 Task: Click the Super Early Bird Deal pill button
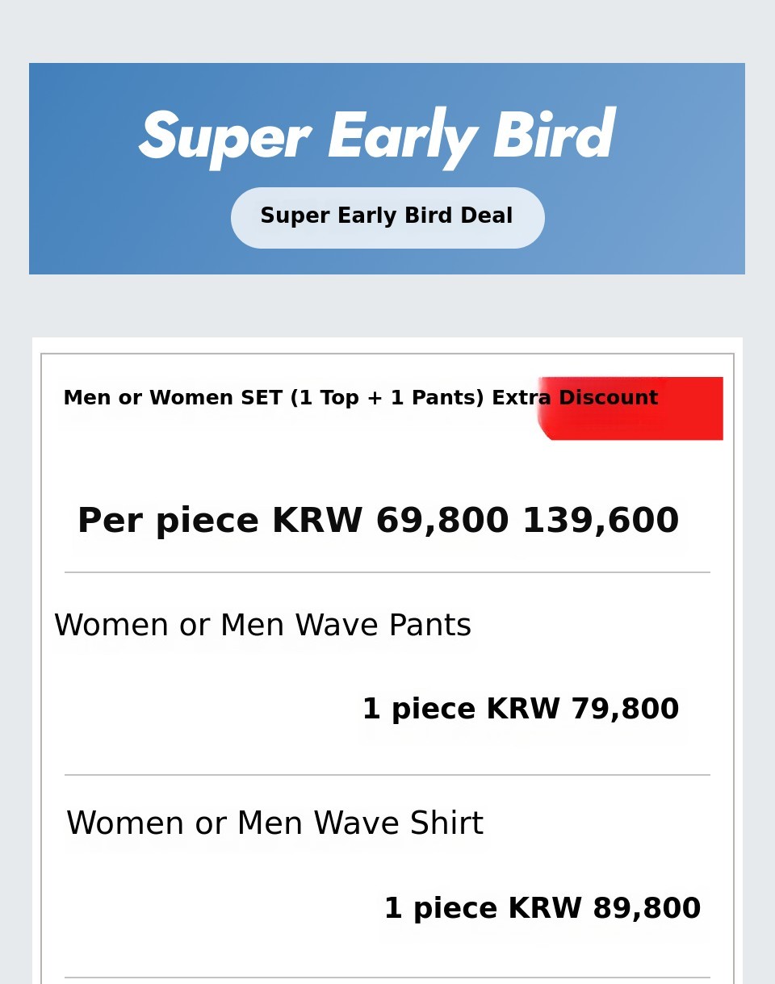point(387,218)
